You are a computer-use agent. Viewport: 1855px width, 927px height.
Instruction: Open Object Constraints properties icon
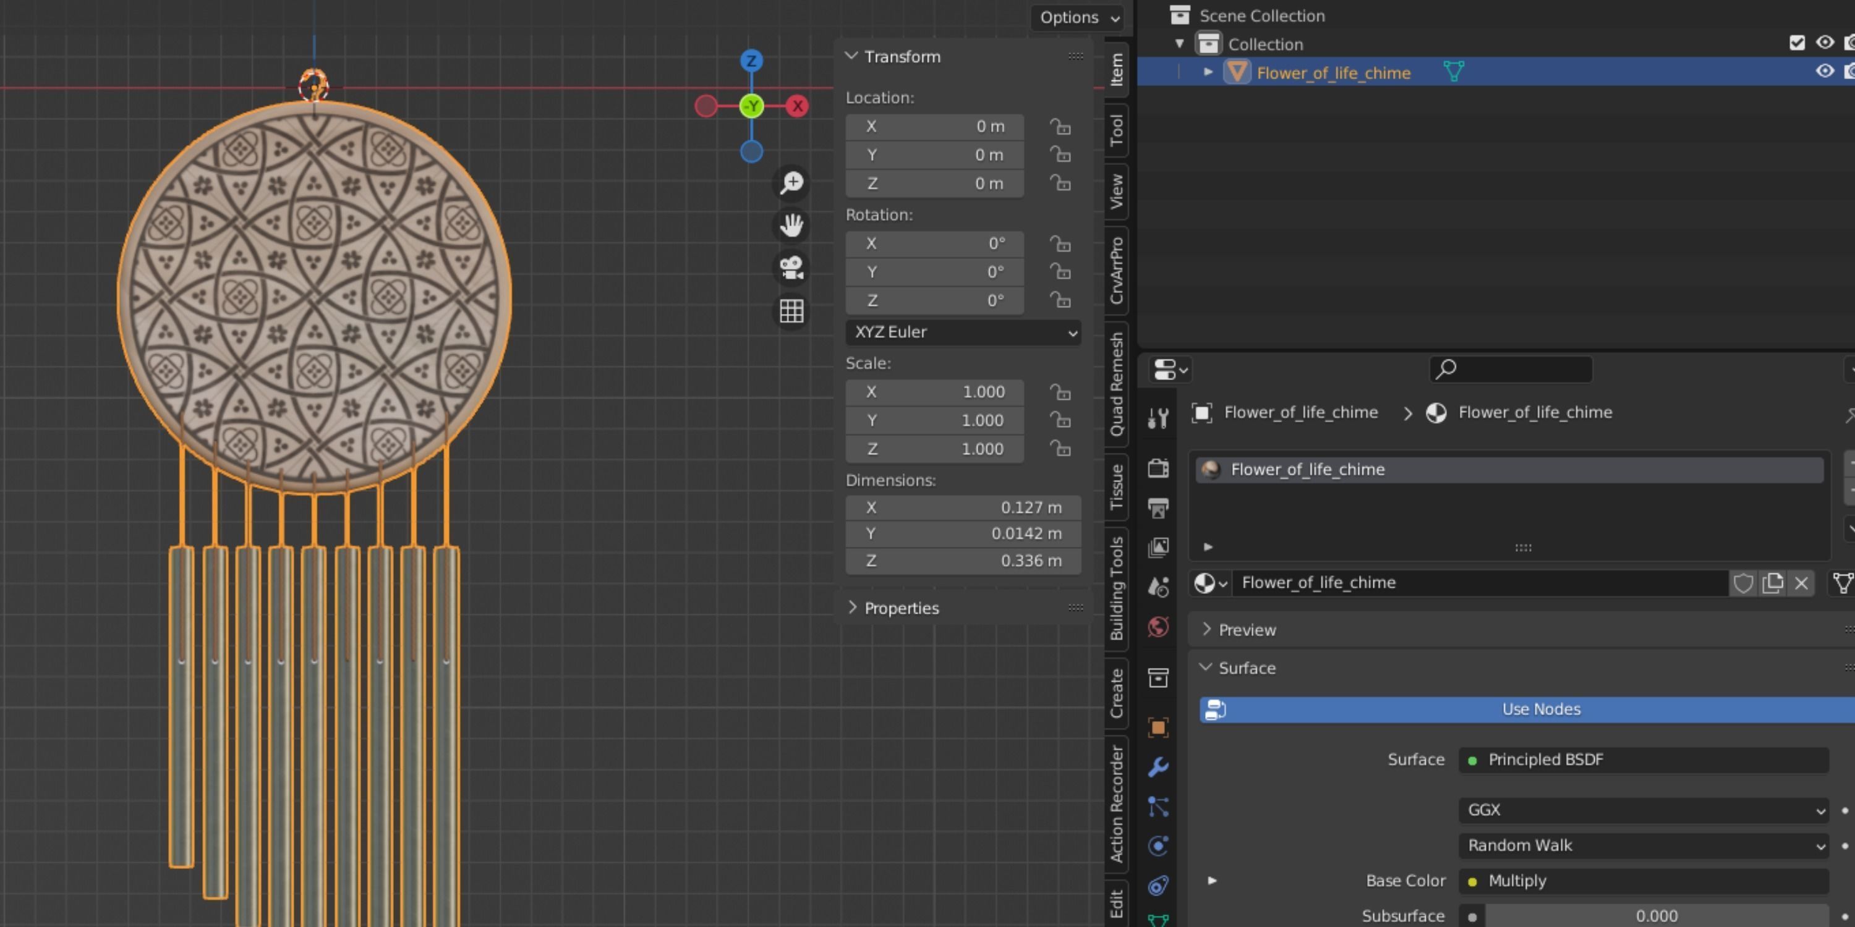click(x=1158, y=885)
